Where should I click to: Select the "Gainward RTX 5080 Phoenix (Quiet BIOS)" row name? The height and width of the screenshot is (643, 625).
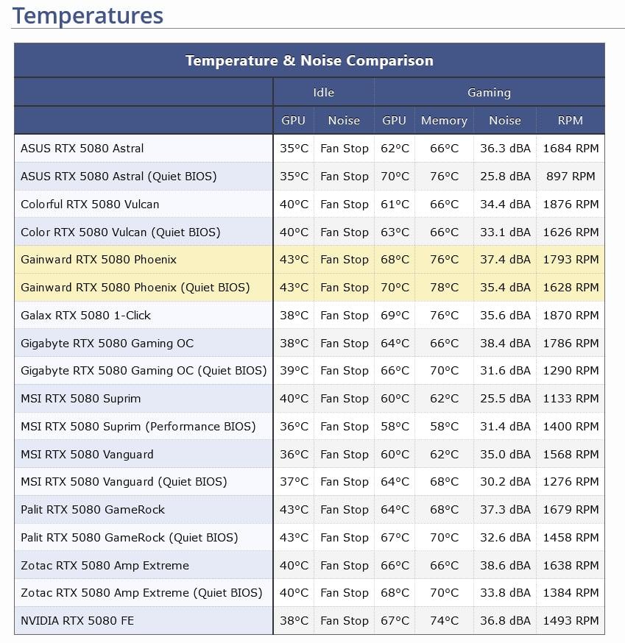pyautogui.click(x=135, y=288)
